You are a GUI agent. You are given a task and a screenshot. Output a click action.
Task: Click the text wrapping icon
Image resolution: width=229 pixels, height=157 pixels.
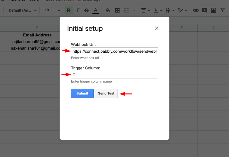[x=168, y=10]
